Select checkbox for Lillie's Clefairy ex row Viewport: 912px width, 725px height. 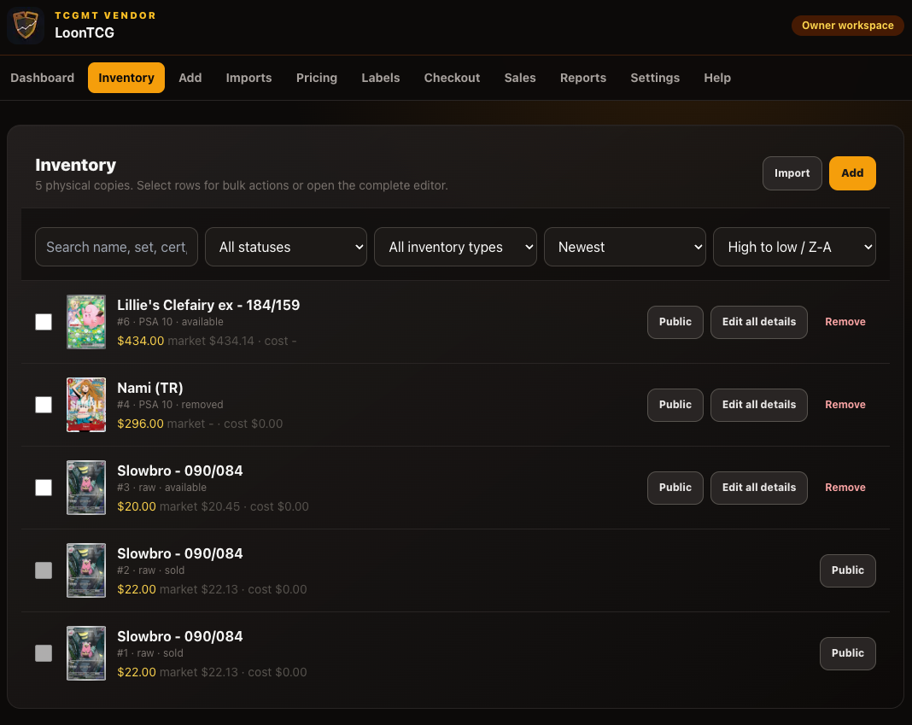pos(44,322)
